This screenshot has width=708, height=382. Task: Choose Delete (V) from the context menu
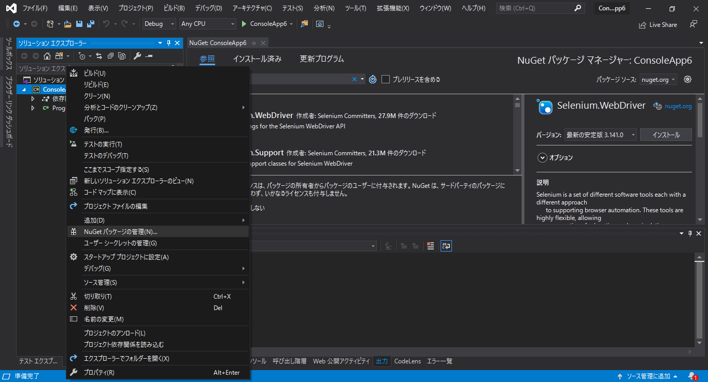tap(158, 308)
